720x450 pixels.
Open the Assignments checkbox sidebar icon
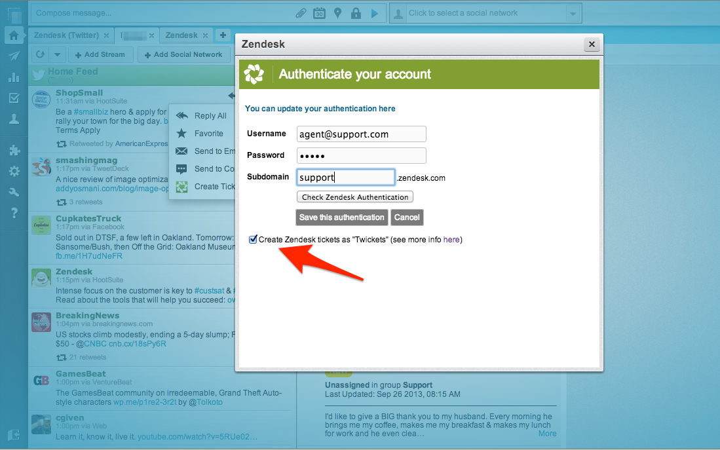pyautogui.click(x=14, y=98)
